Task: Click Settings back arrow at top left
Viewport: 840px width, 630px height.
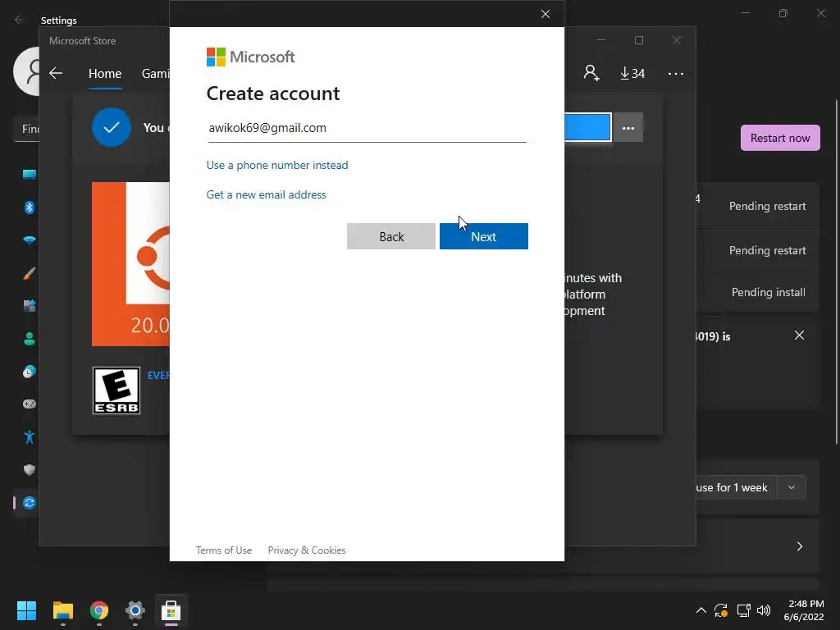Action: 19,20
